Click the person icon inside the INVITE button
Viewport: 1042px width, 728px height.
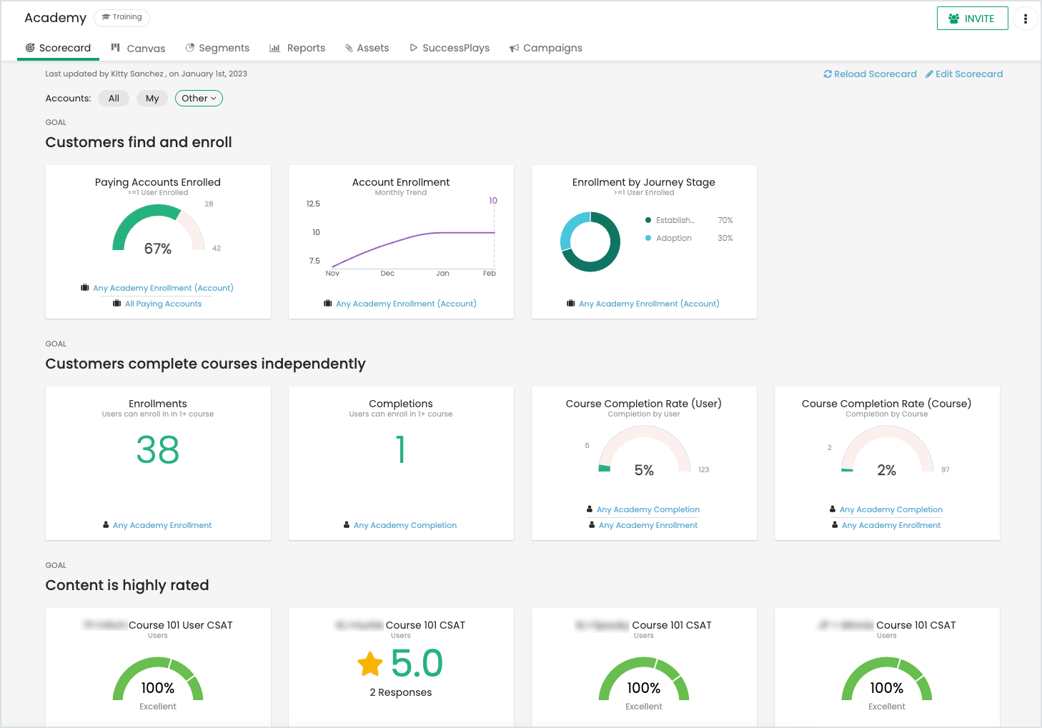pos(953,18)
